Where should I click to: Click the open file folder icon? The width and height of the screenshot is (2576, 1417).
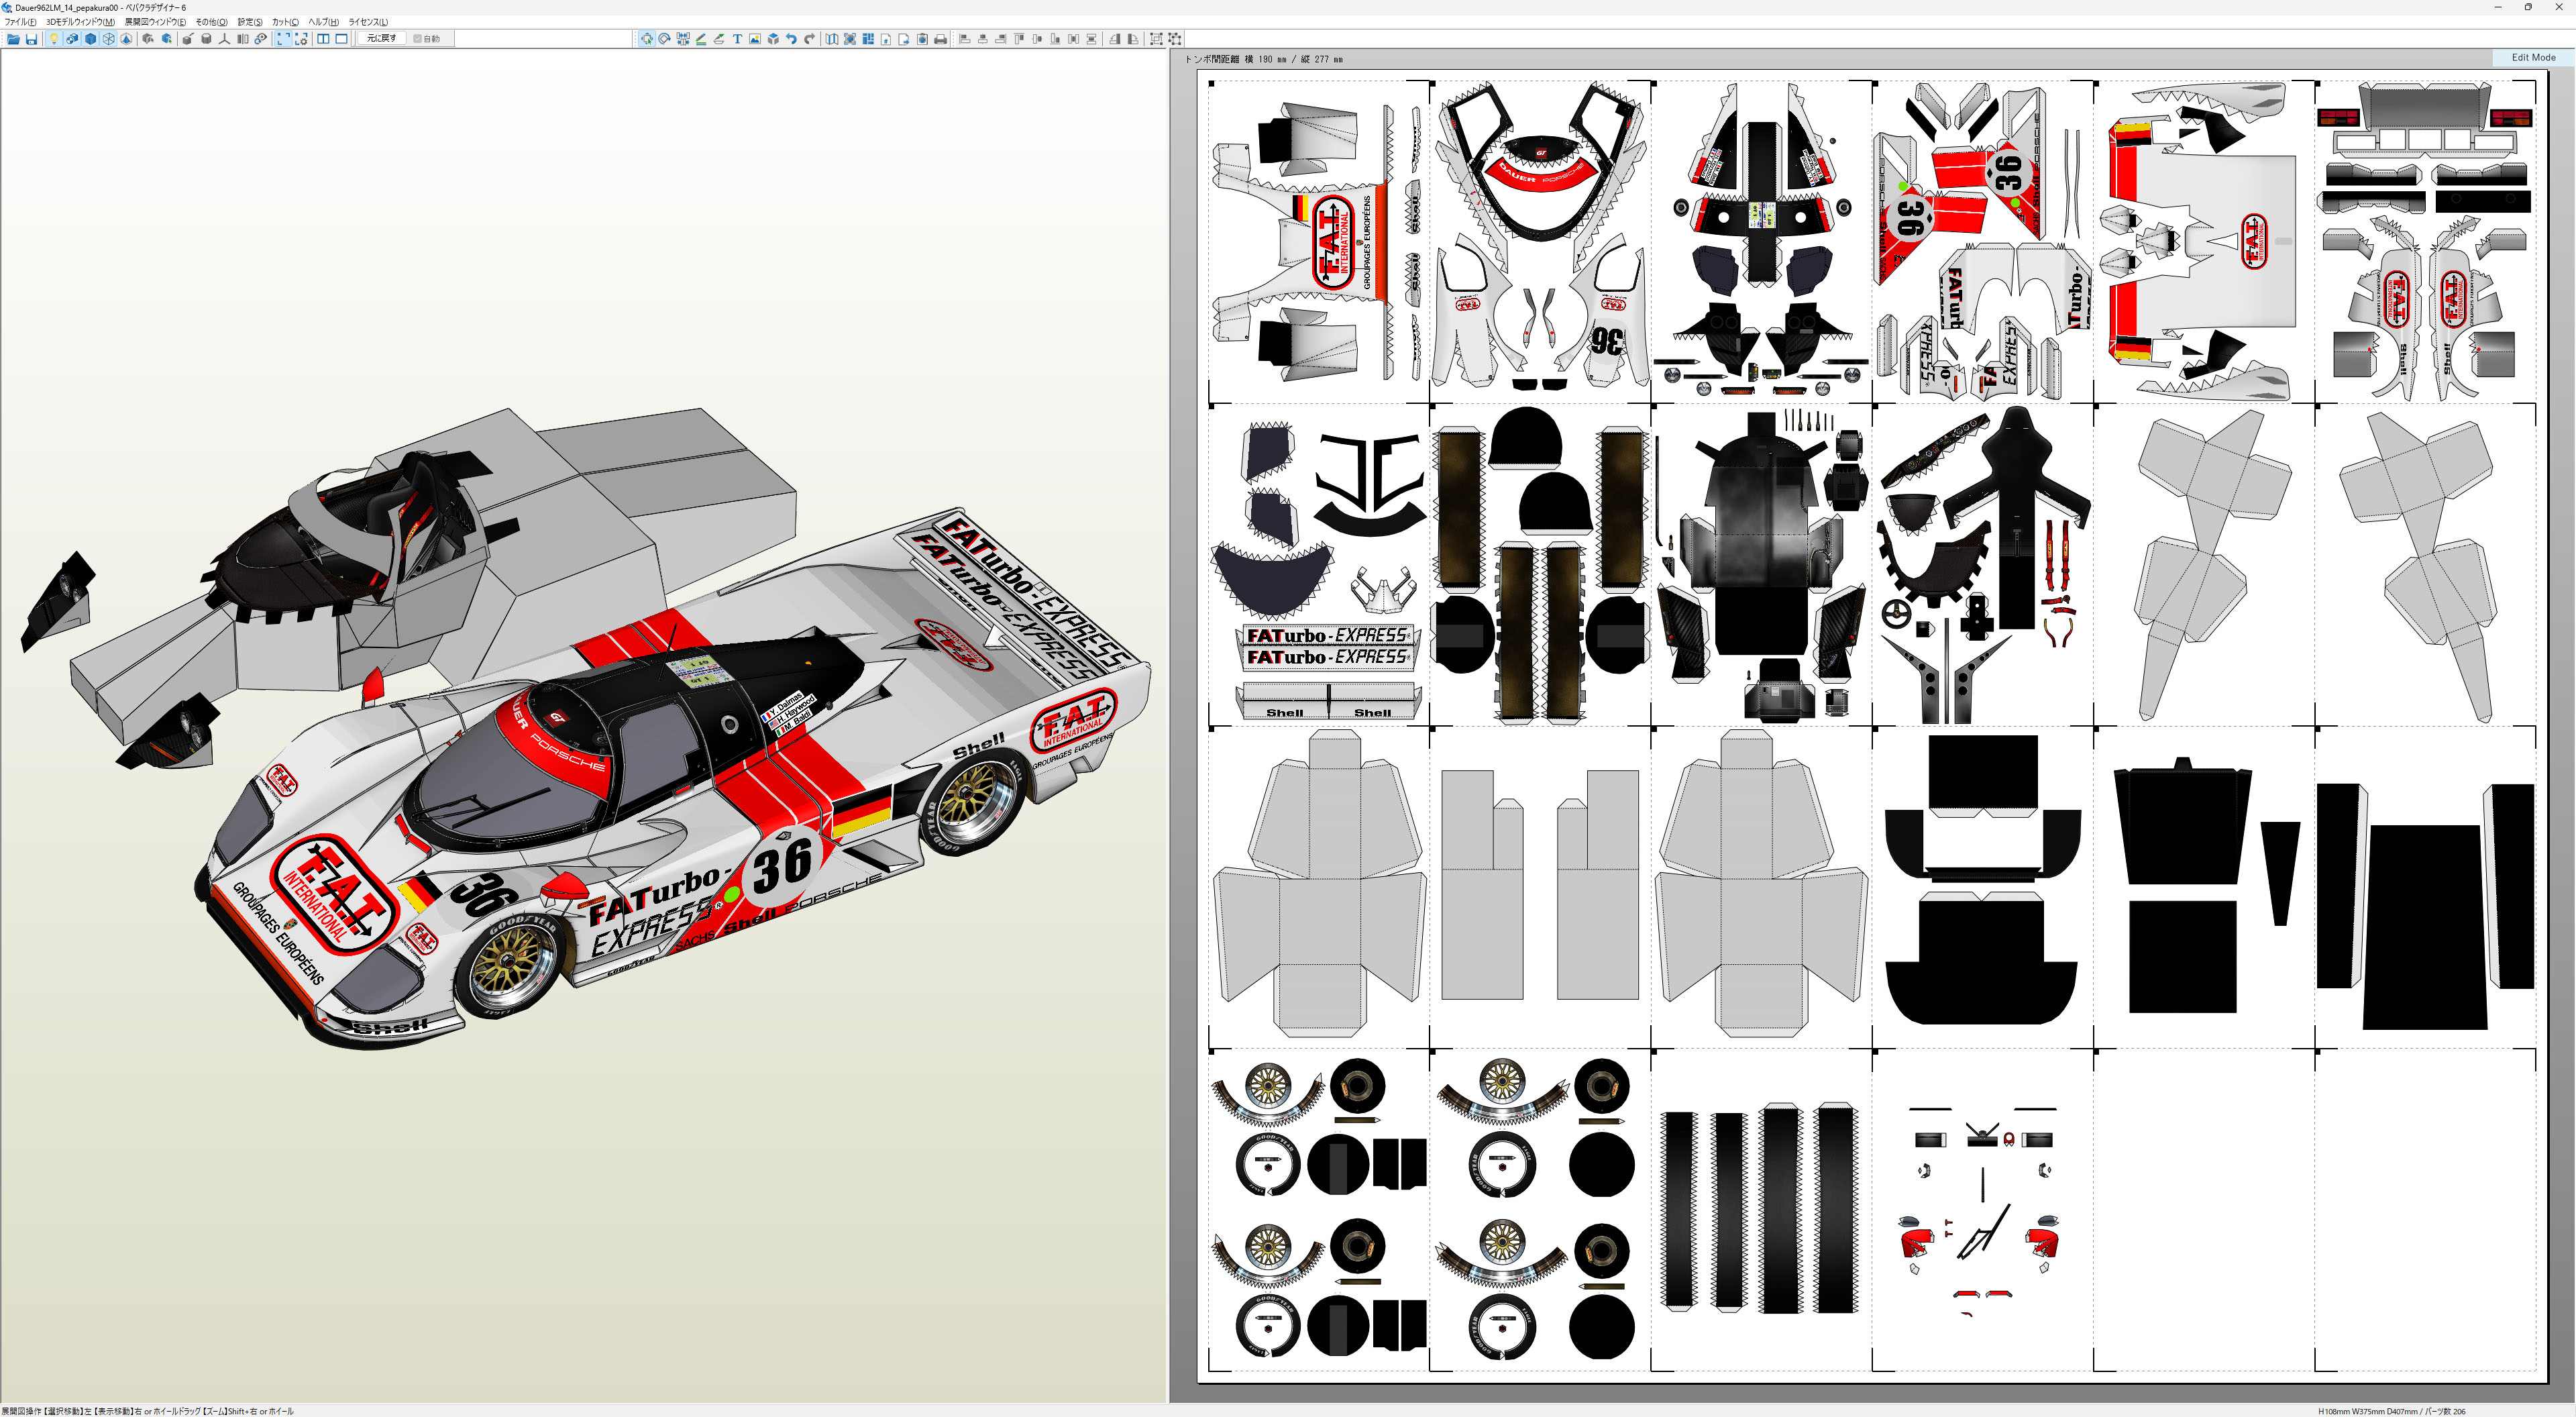[x=13, y=39]
